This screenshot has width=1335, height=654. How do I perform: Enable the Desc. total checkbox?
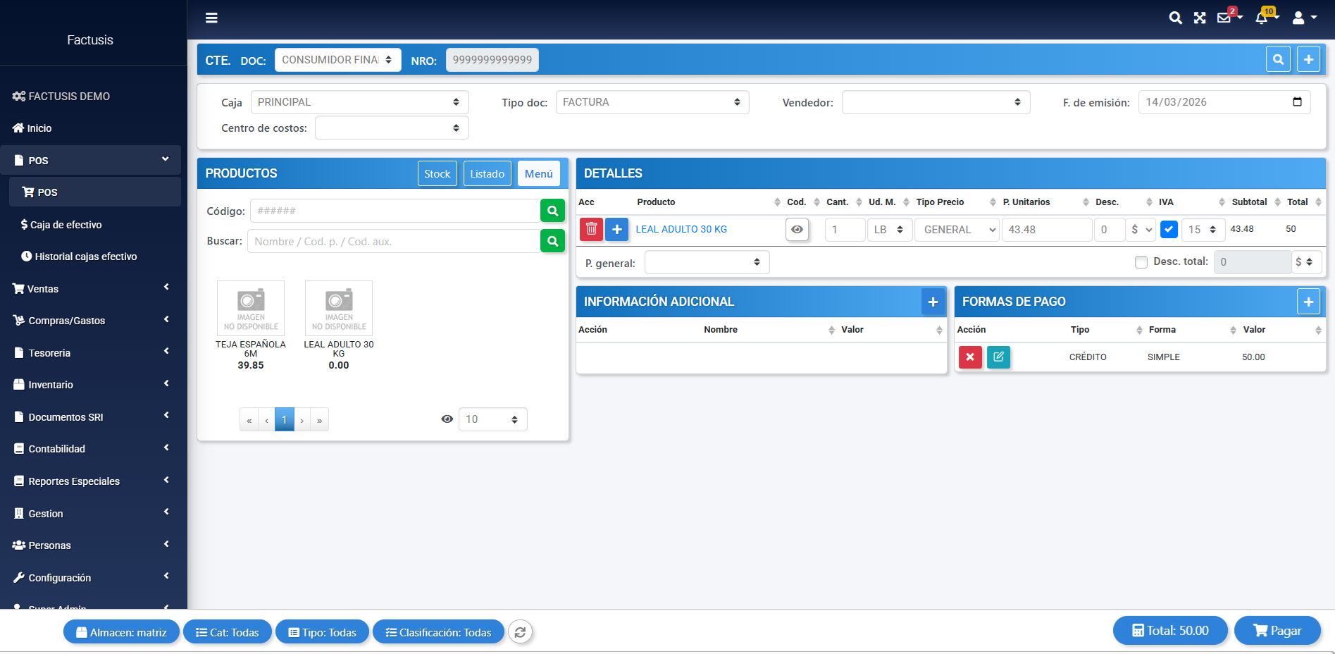tap(1141, 262)
